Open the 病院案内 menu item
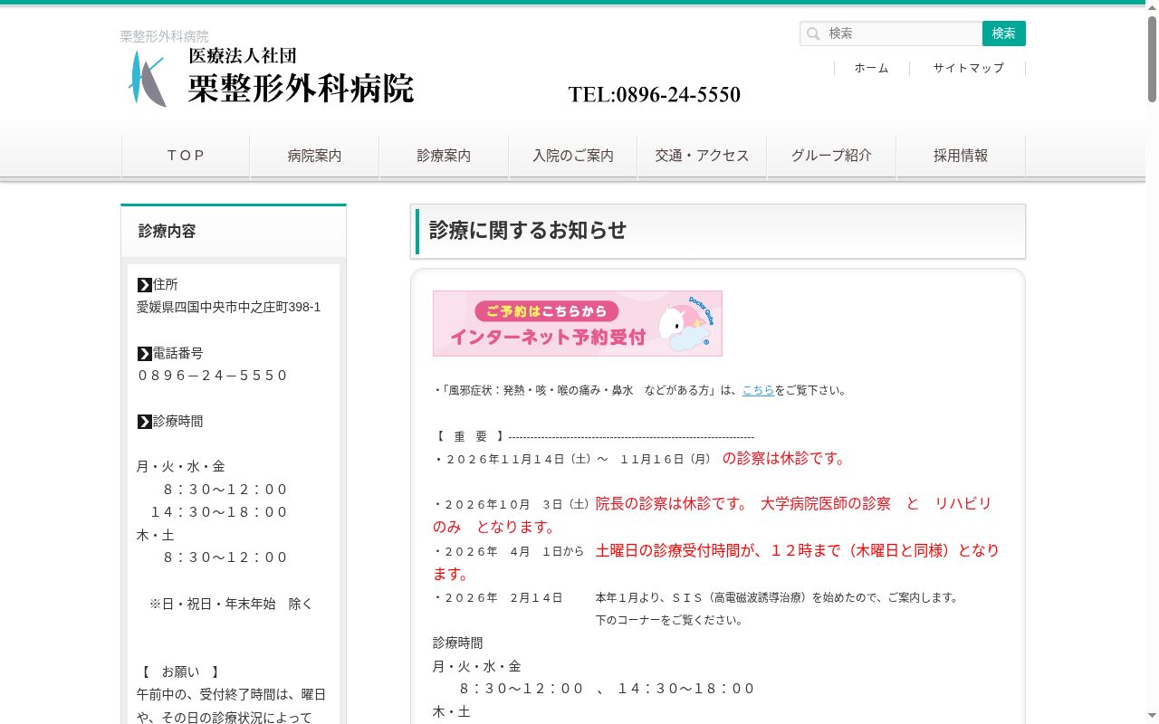Viewport: 1159px width, 724px height. [x=314, y=156]
